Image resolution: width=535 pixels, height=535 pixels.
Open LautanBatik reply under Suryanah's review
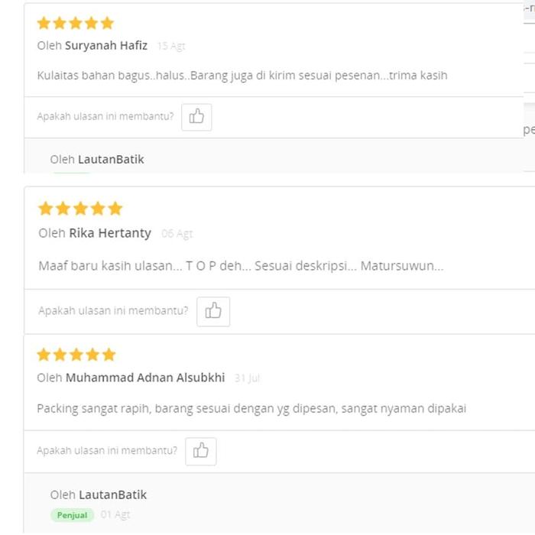[111, 159]
